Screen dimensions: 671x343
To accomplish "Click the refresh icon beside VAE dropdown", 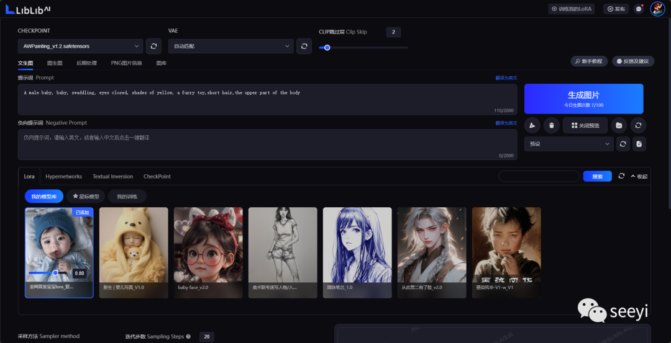I will (x=303, y=46).
